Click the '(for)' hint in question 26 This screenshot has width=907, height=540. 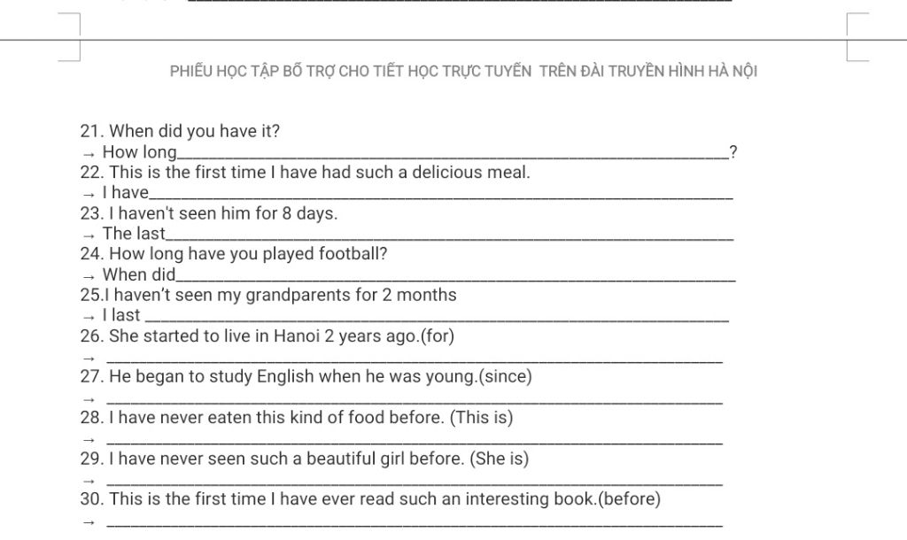pyautogui.click(x=438, y=336)
